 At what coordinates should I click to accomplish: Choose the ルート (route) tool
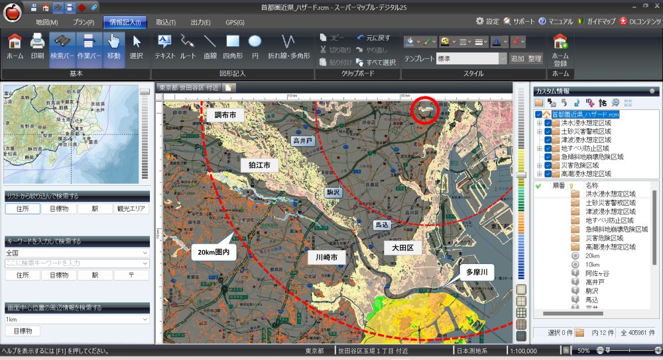(x=188, y=46)
